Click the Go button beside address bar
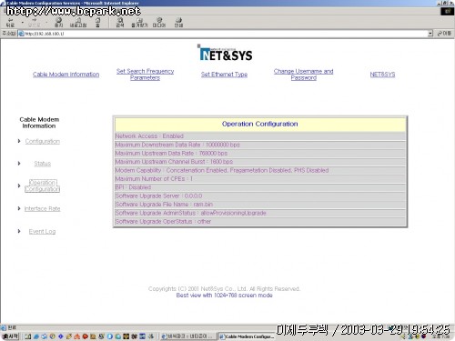 point(444,34)
